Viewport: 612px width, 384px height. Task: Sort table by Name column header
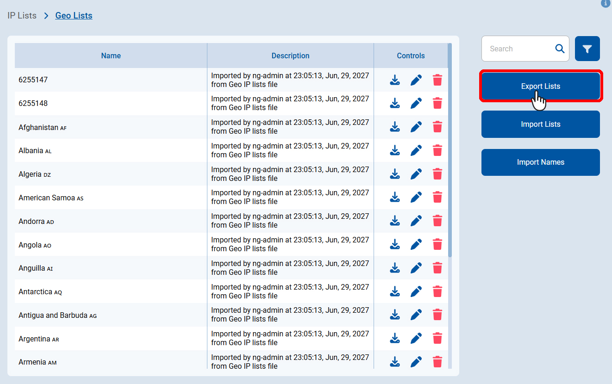111,56
